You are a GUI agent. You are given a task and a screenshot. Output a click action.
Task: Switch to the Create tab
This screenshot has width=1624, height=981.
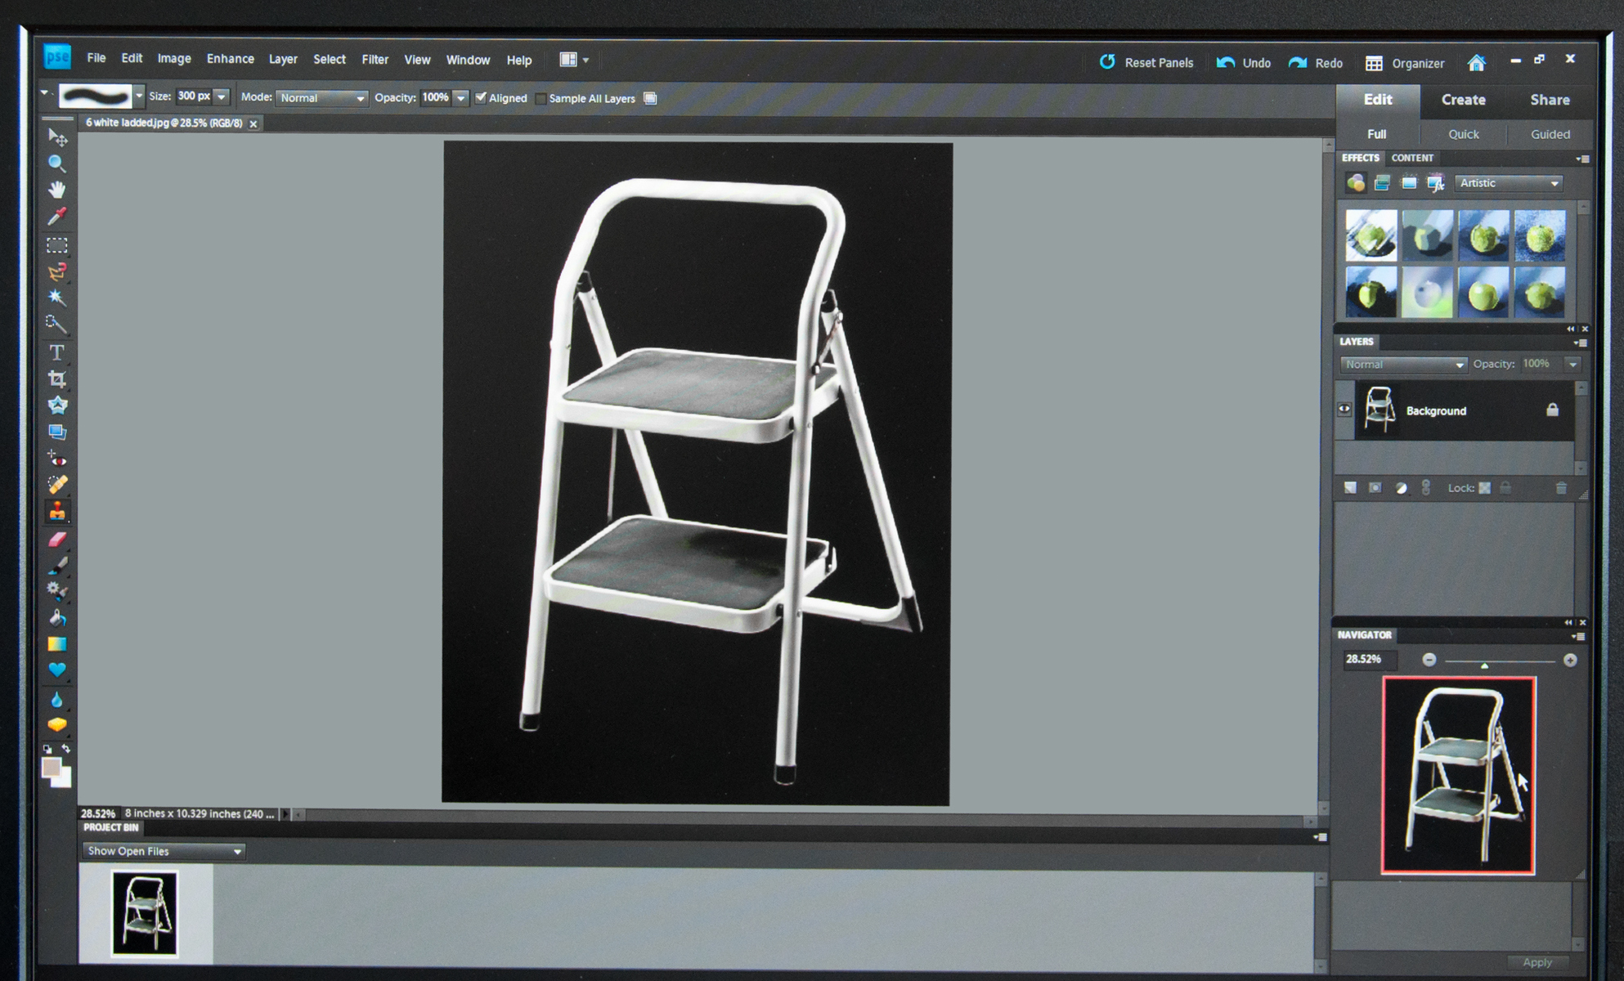1463,100
